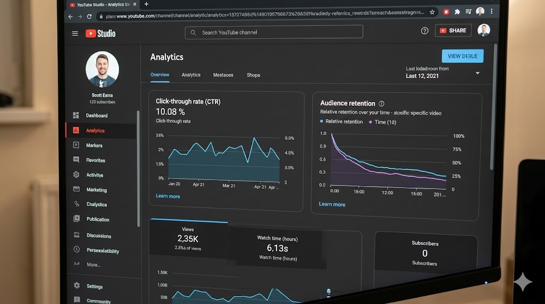This screenshot has width=545, height=304.
Task: Go forward with browser forward arrow
Action: [80, 16]
